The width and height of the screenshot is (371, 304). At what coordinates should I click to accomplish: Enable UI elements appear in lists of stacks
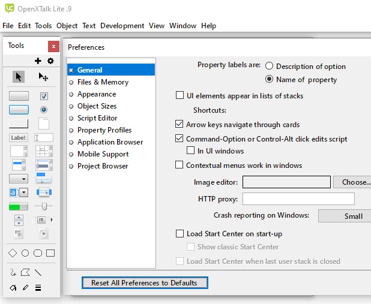pos(179,95)
